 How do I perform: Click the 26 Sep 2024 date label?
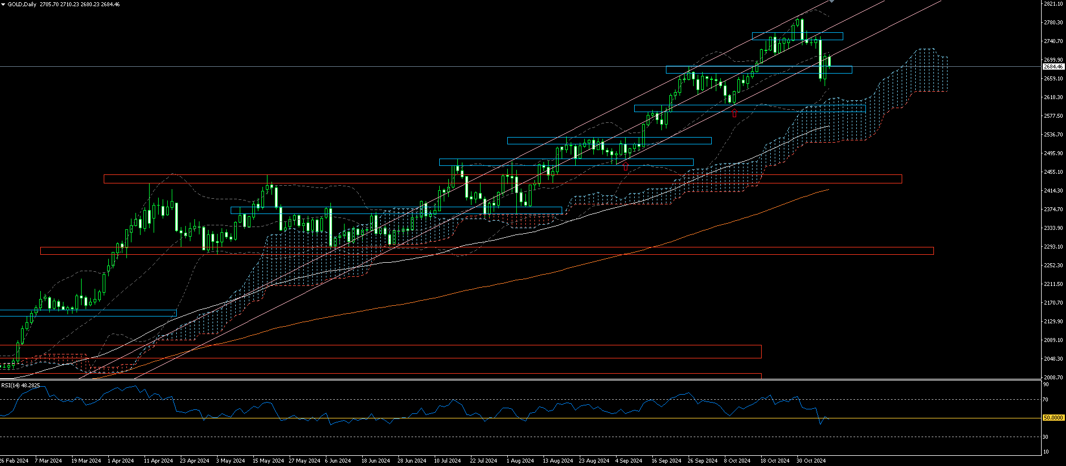tap(703, 461)
